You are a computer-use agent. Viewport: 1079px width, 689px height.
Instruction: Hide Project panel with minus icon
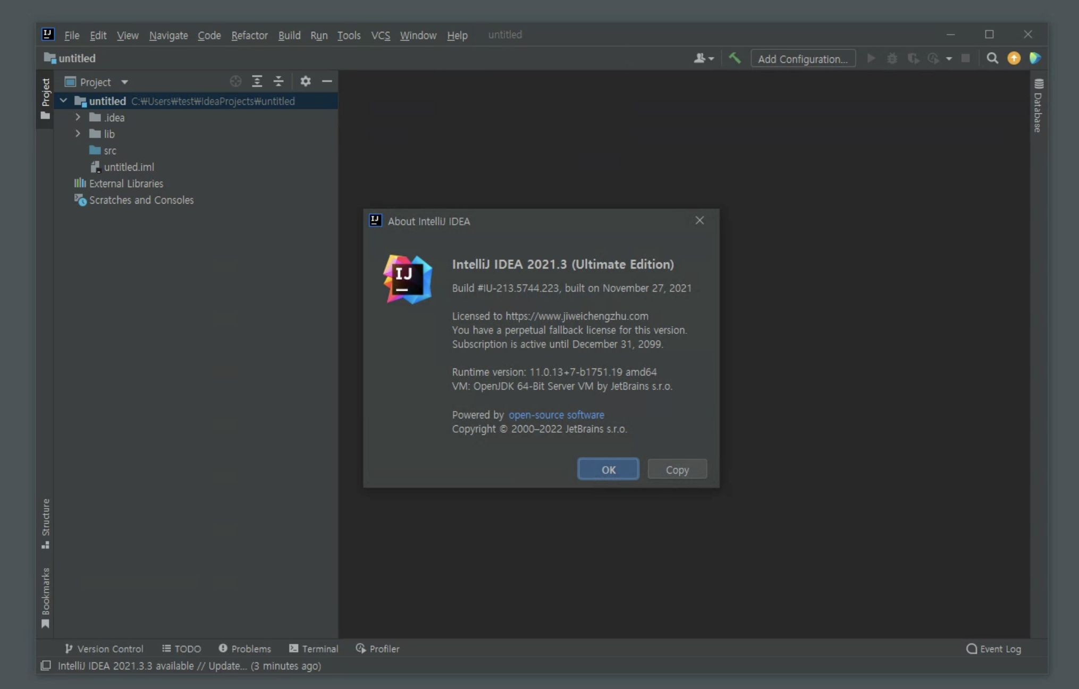click(327, 81)
